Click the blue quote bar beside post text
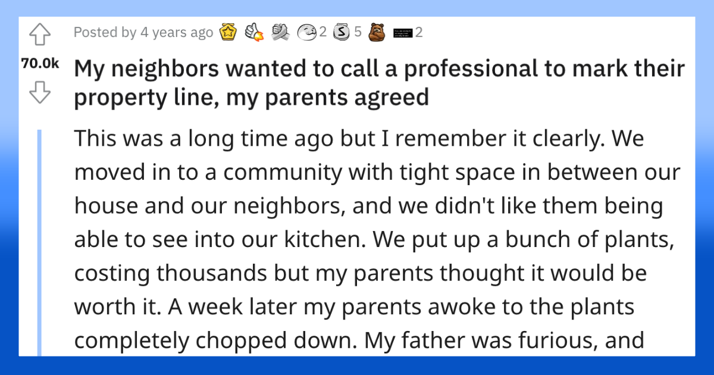The image size is (714, 375). click(x=40, y=242)
